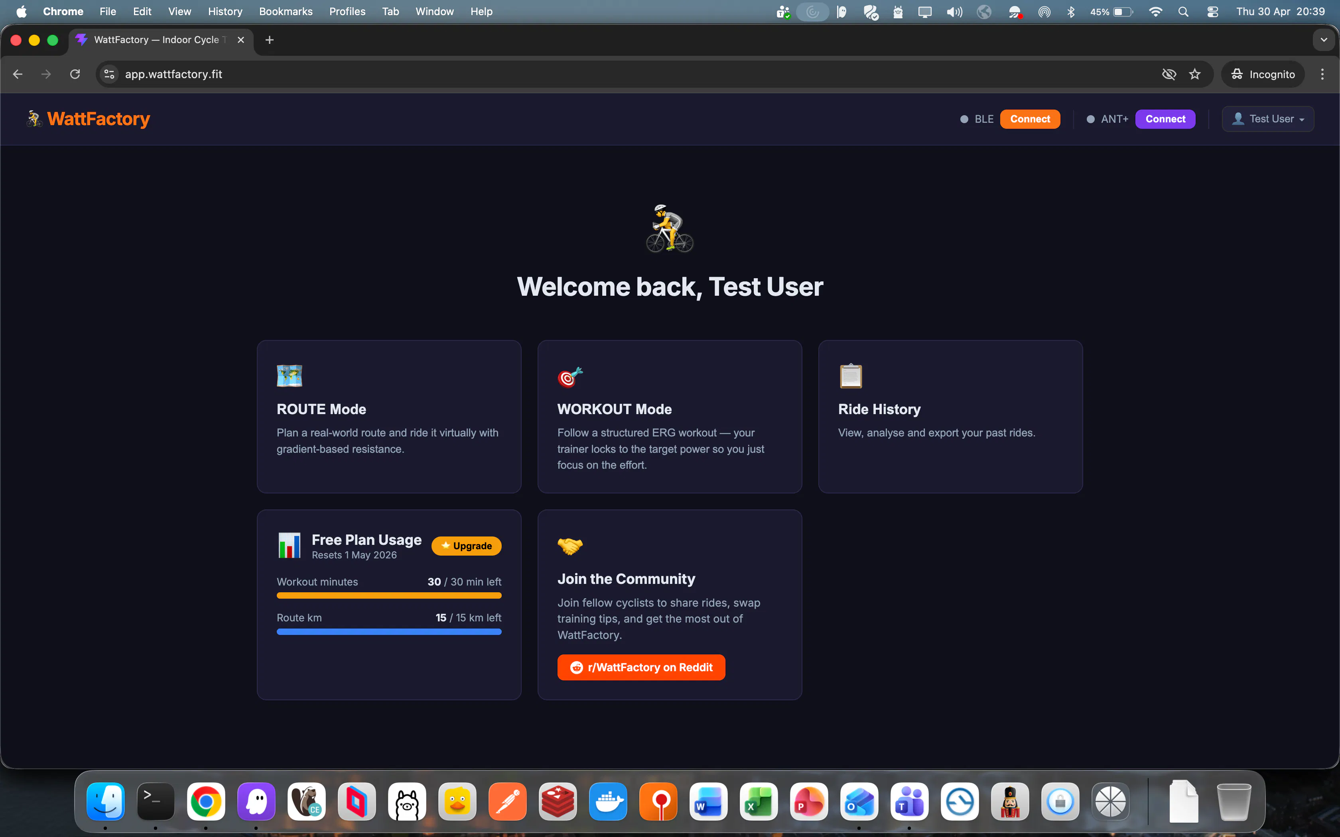Open r/WattFactory on Reddit link
Image resolution: width=1340 pixels, height=837 pixels.
[x=640, y=667]
